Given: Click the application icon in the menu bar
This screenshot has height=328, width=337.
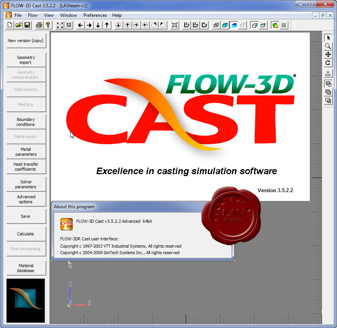Looking at the screenshot, I should [x=8, y=15].
